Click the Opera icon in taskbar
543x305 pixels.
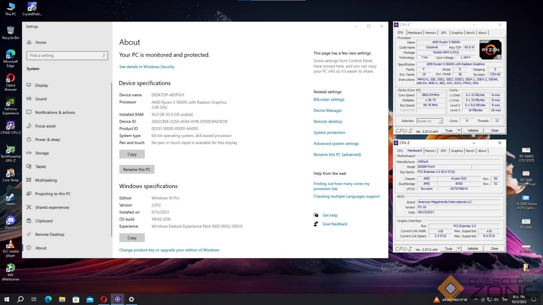(103, 299)
